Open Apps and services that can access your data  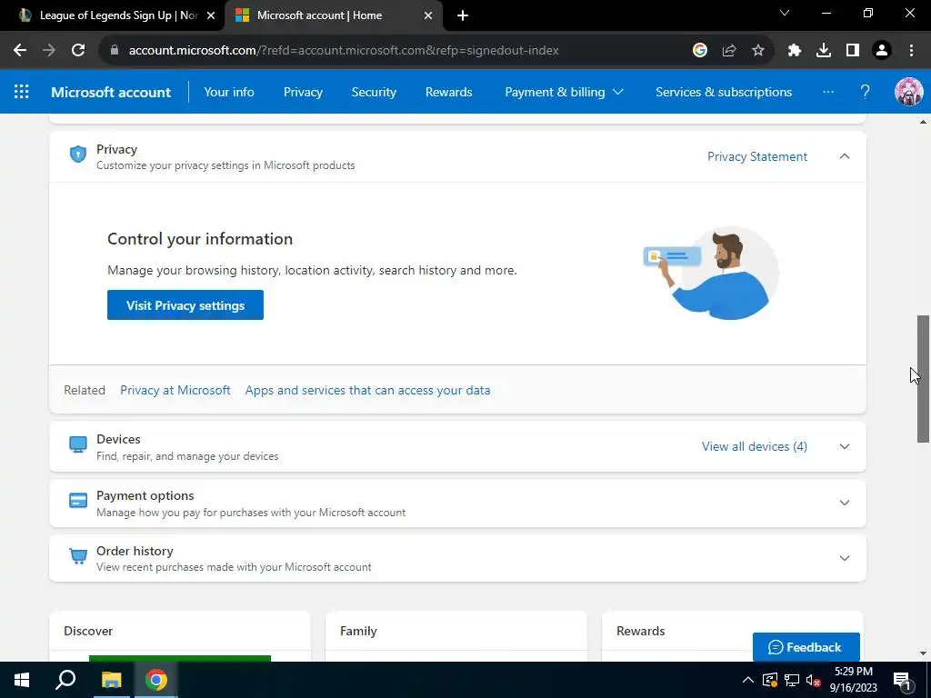[367, 390]
